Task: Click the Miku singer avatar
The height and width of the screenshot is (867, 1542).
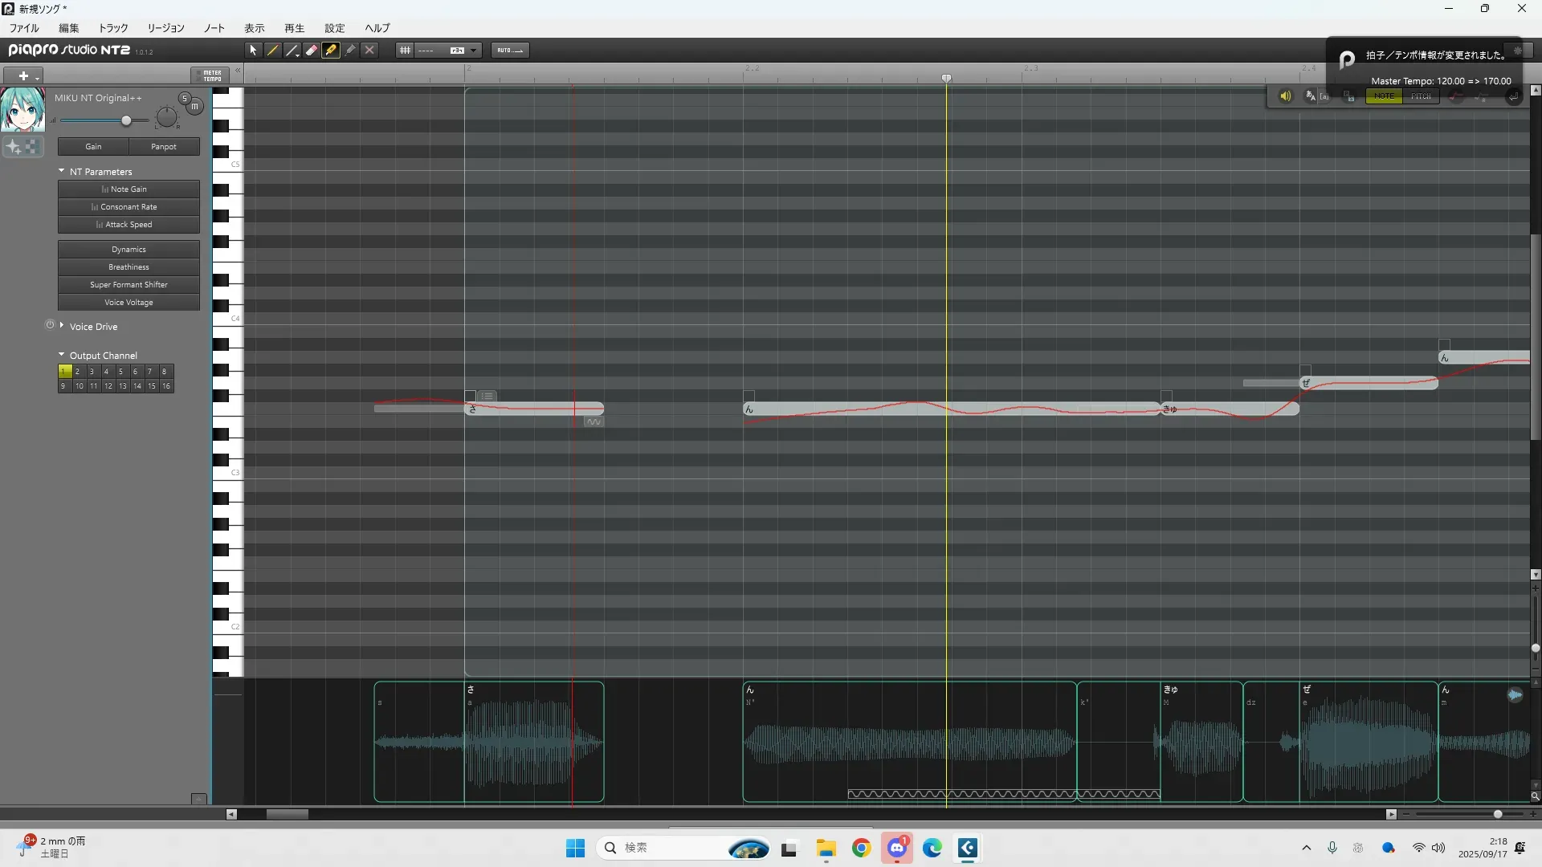Action: pos(22,110)
